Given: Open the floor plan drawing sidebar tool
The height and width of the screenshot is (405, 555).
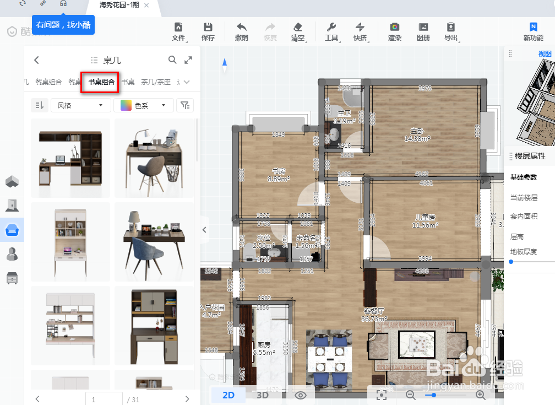Looking at the screenshot, I should (x=12, y=181).
